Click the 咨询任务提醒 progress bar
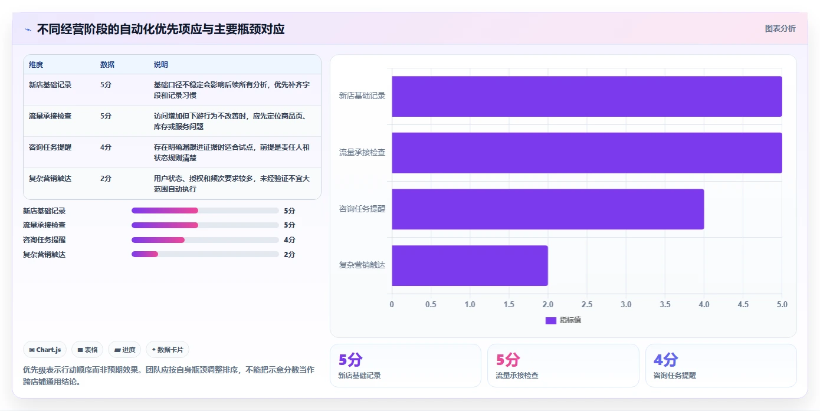 coord(205,240)
